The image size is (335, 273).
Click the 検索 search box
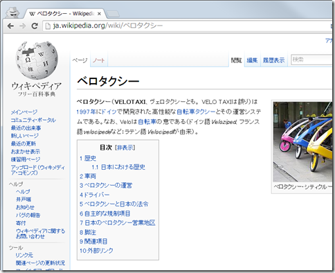[311, 60]
